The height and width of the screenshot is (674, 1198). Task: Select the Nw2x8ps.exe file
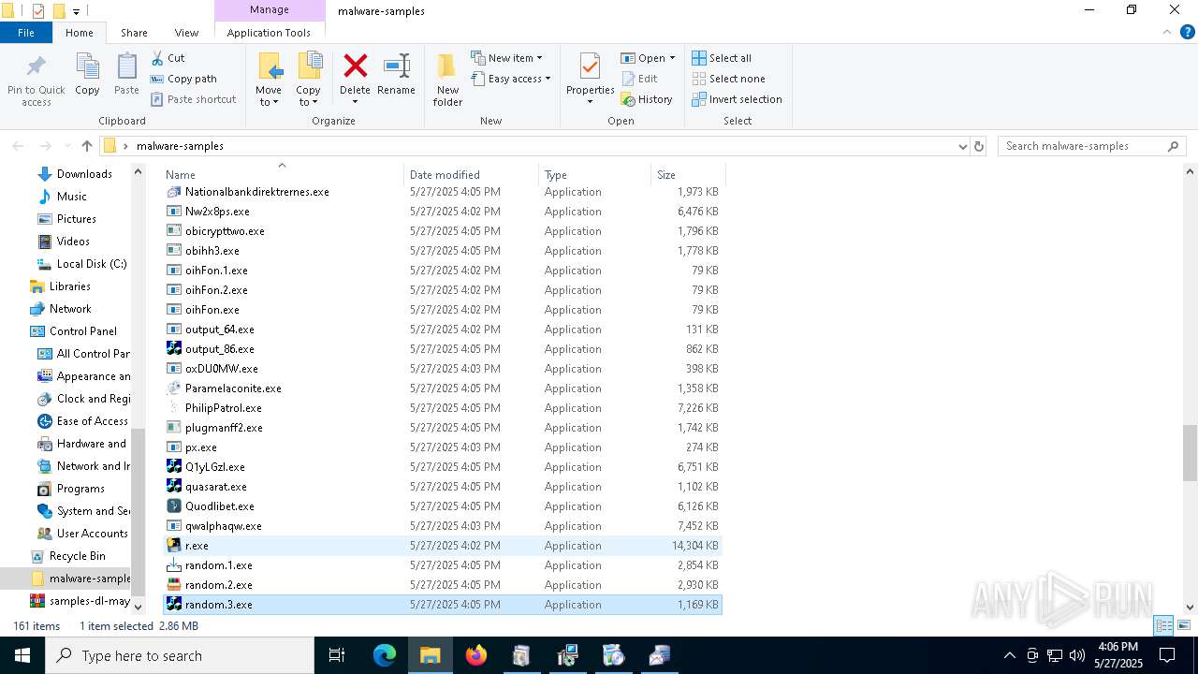tap(442, 212)
